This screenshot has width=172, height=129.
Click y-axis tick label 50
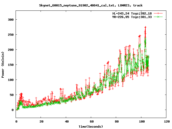coord(12,95)
